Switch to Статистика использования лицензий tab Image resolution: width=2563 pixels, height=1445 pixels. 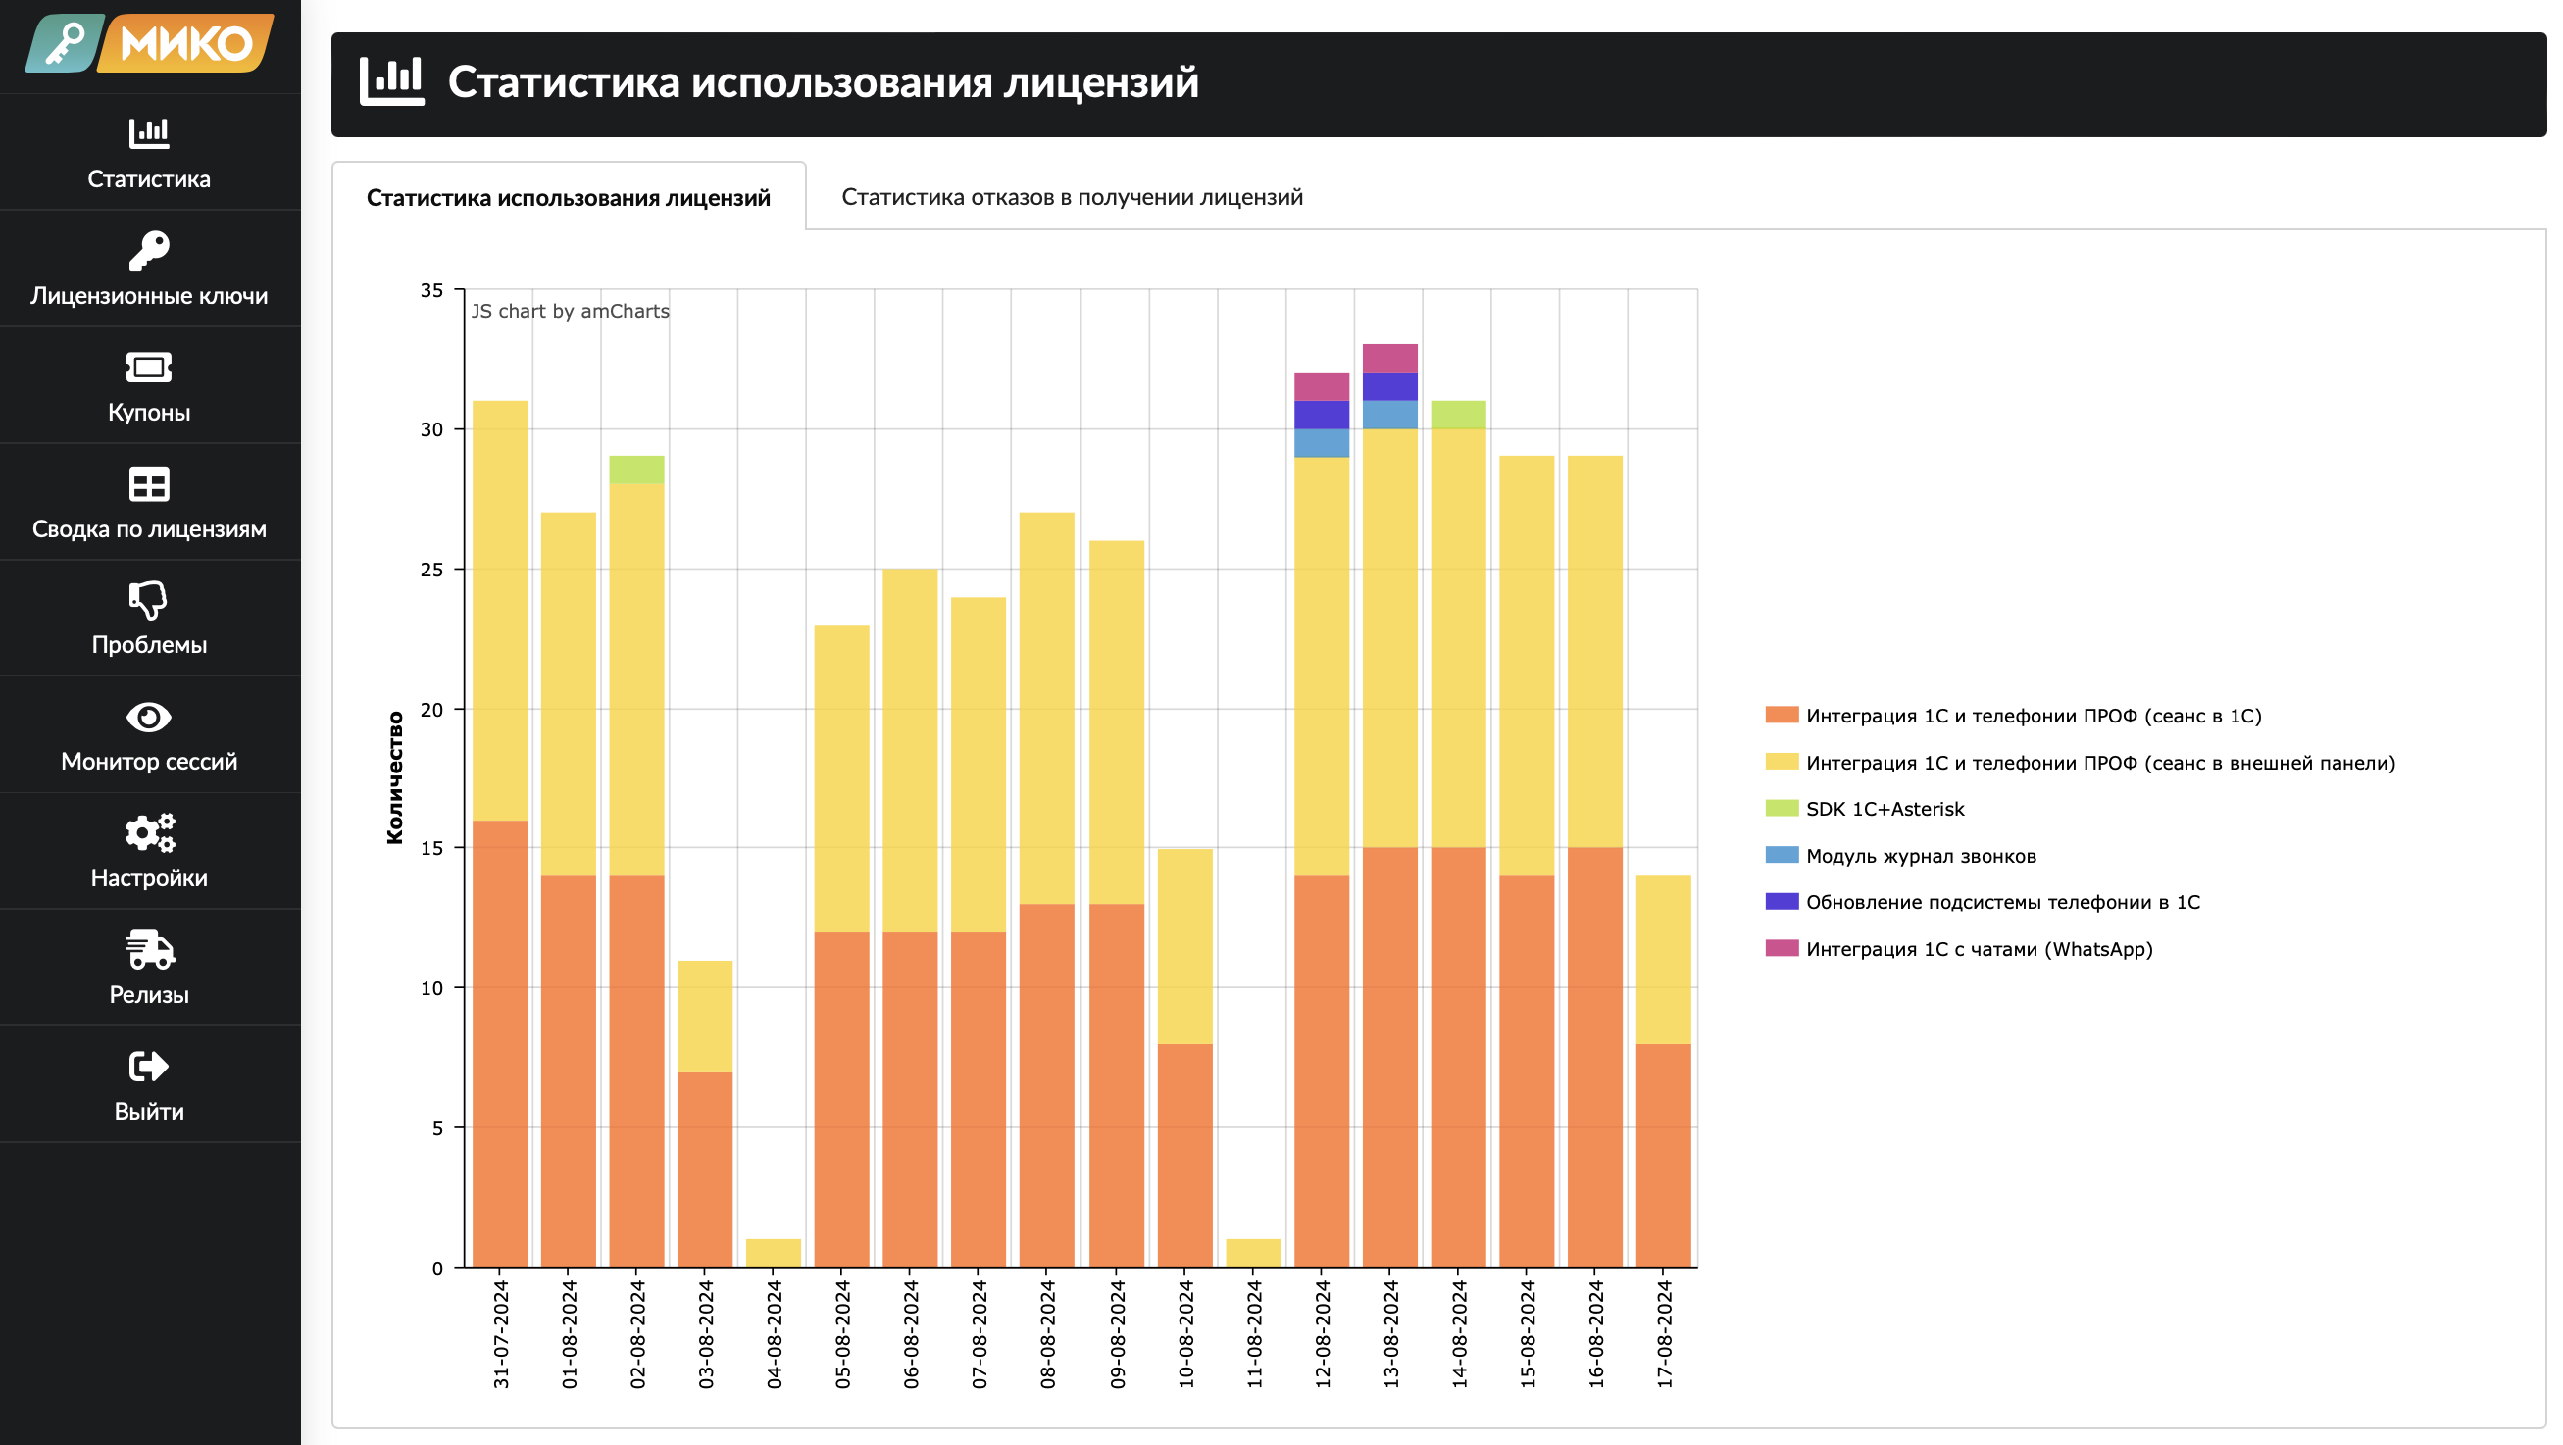568,197
